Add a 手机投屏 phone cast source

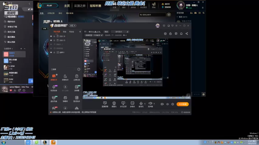[x=123, y=104]
